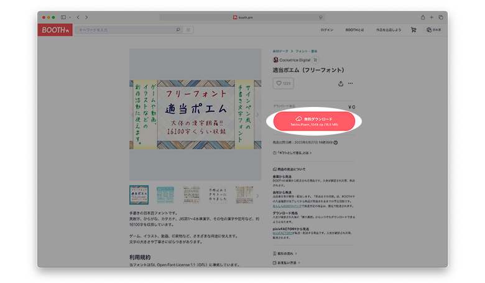This screenshot has height=283, width=485.
Task: Click the 無料ダウンロード download button
Action: (314, 121)
